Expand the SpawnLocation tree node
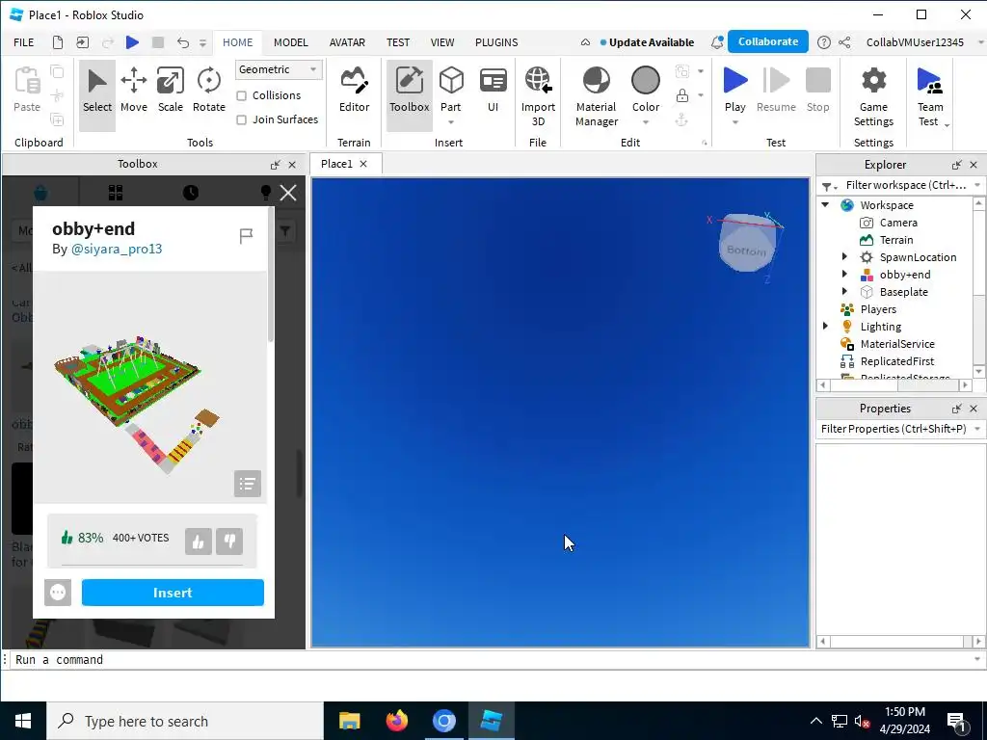Image resolution: width=987 pixels, height=740 pixels. (x=844, y=256)
